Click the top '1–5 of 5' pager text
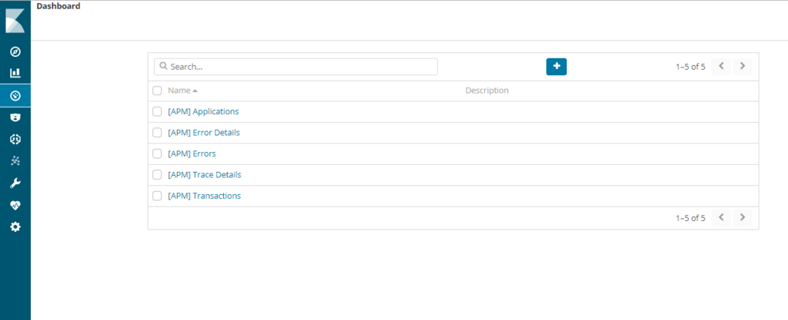788x320 pixels. click(x=690, y=67)
